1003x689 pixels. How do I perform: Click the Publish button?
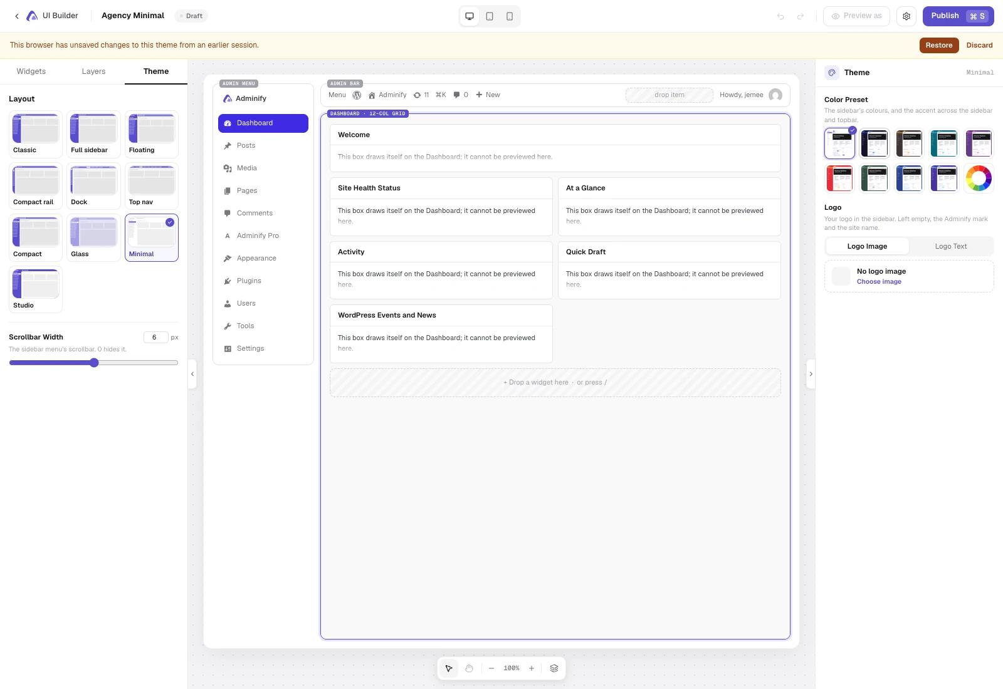point(958,16)
